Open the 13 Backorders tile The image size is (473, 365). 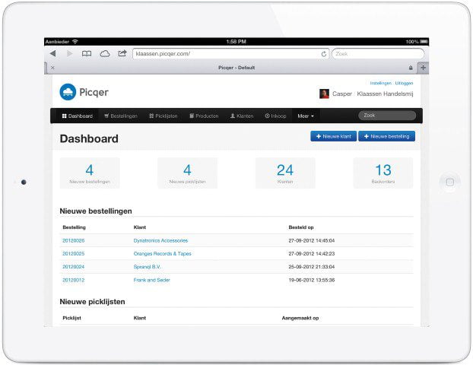click(383, 173)
